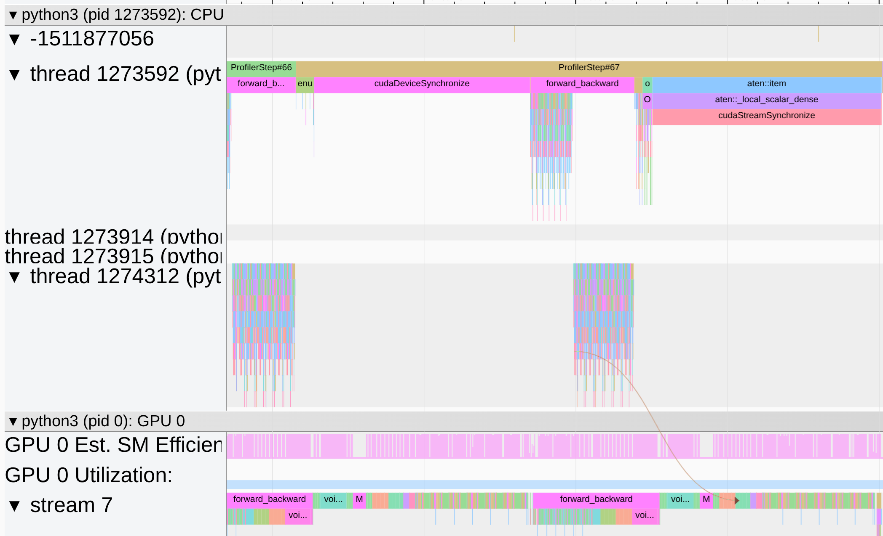Select the ProfilerStep#66 slice
Screen dimensions: 883x536
tap(261, 68)
